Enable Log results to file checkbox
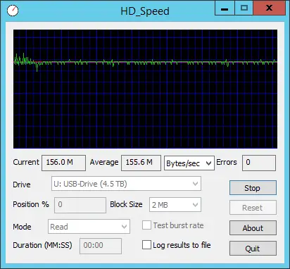Viewport: 290px width, 269px height. [x=146, y=245]
